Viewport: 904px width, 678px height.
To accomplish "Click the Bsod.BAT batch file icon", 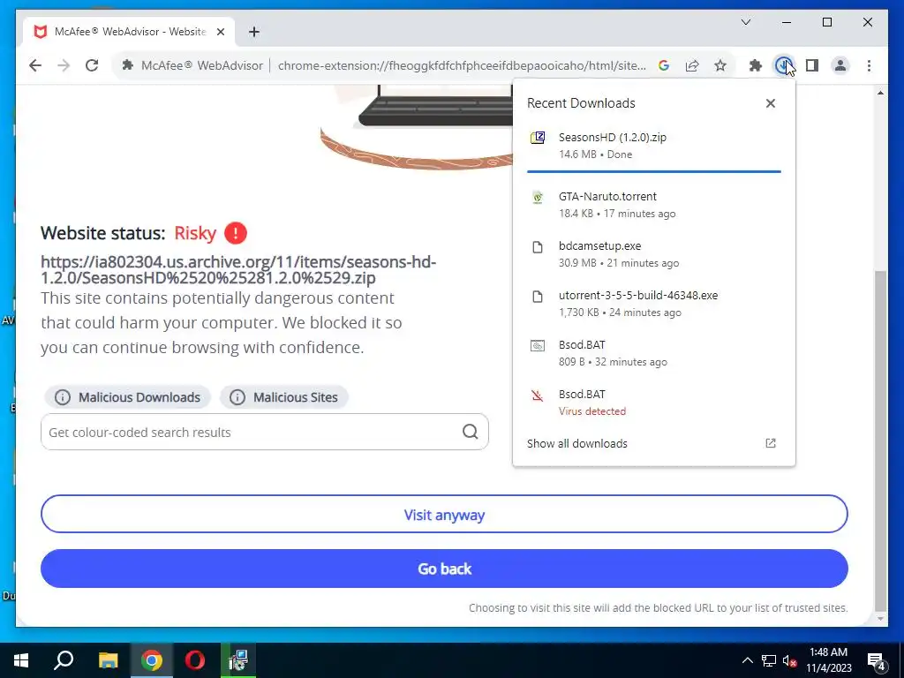I will coord(538,346).
